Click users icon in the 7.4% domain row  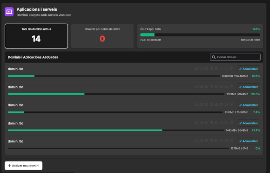click(x=216, y=104)
